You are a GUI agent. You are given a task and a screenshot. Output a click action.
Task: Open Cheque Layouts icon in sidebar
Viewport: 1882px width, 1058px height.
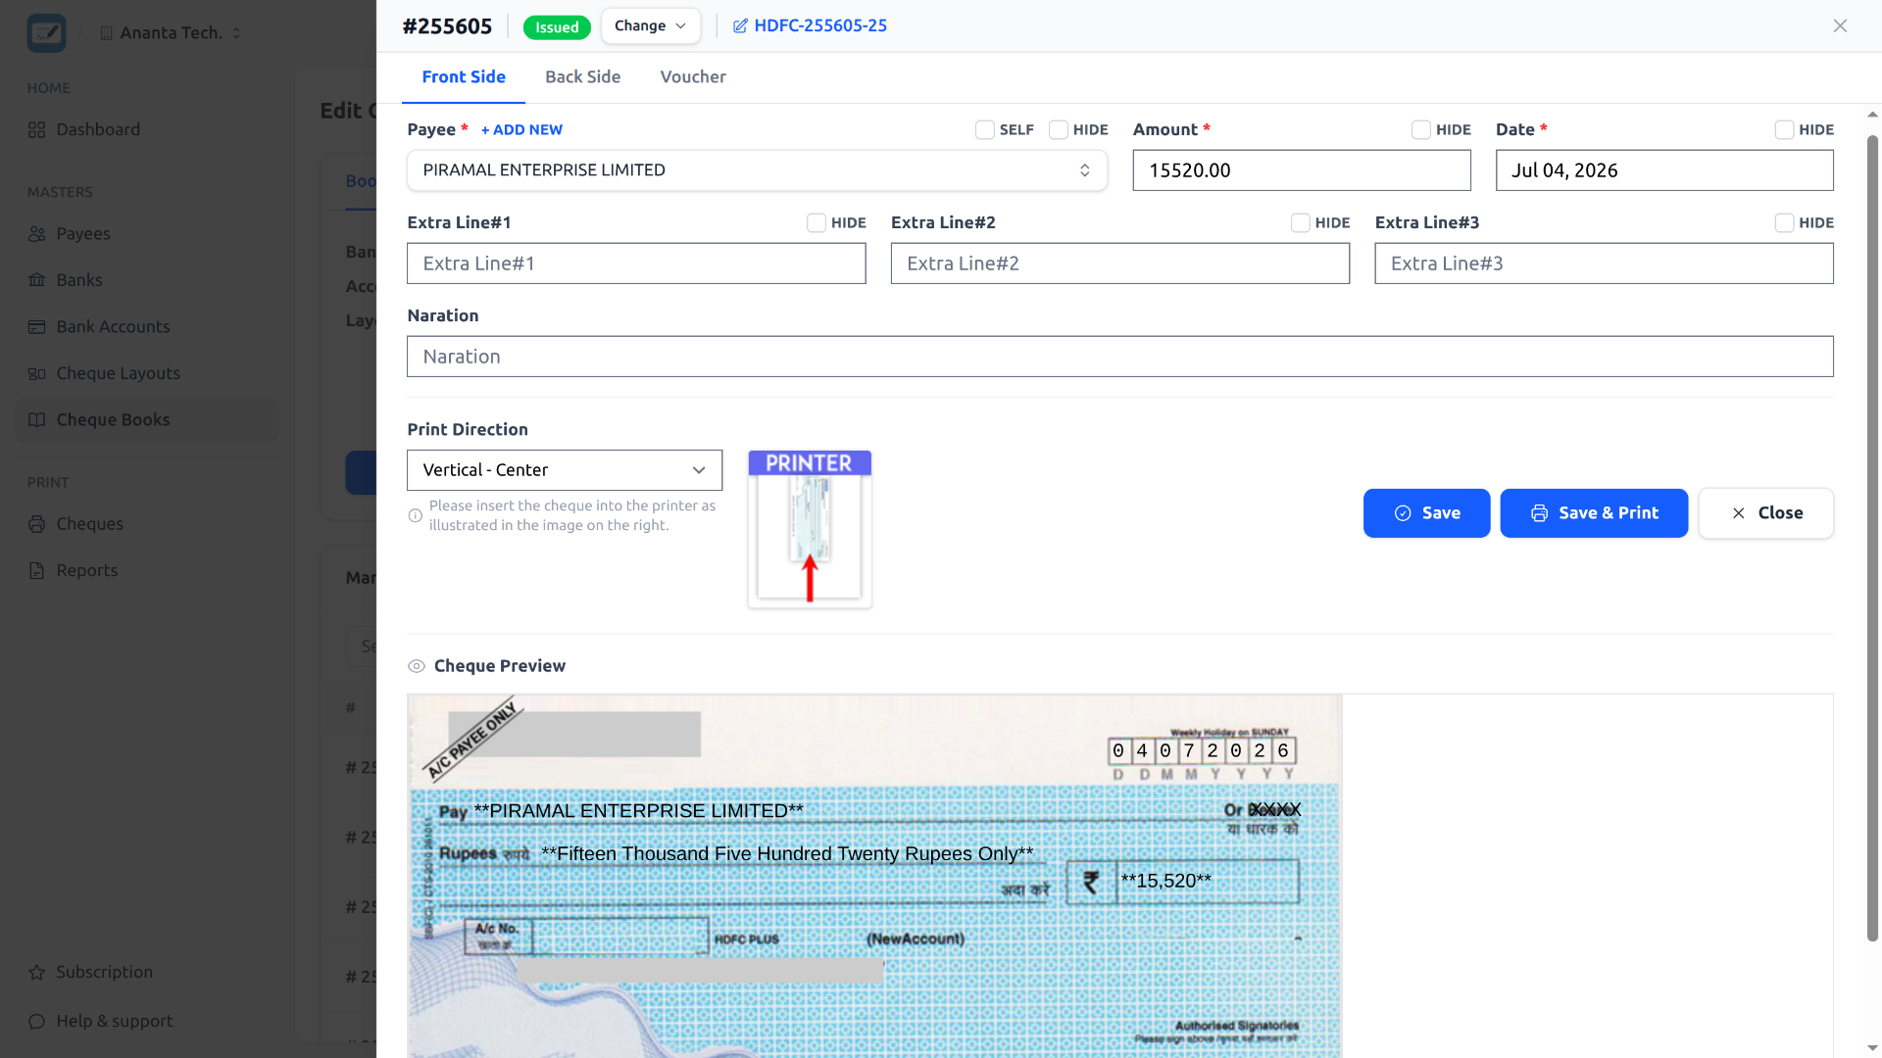point(37,373)
